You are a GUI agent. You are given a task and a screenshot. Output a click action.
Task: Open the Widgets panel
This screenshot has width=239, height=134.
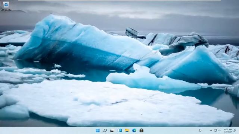click(119, 131)
